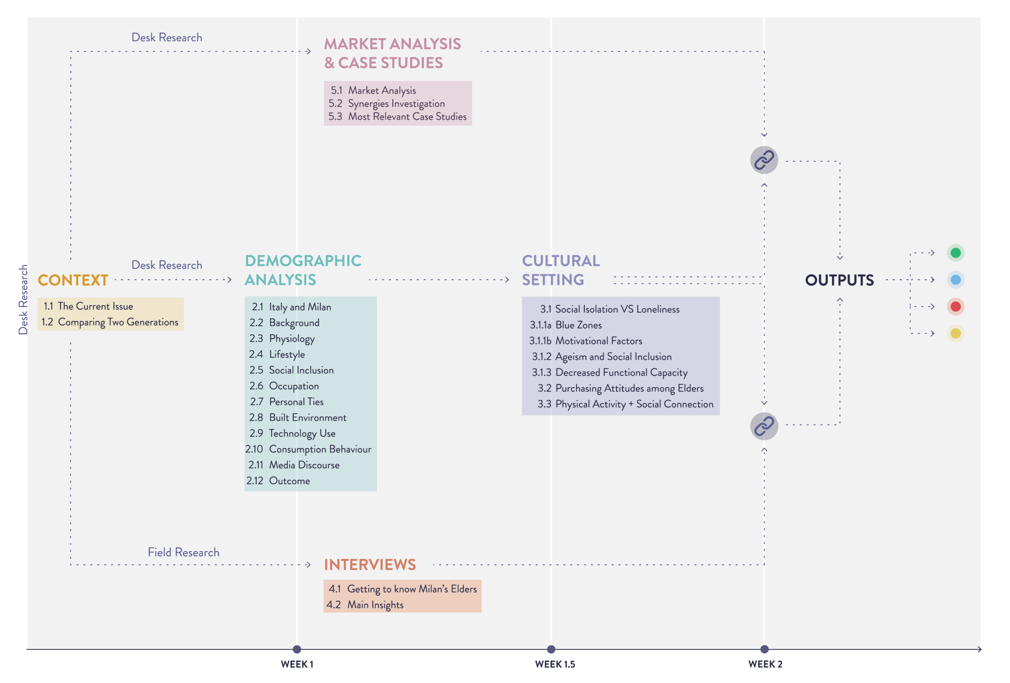This screenshot has height=683, width=1010.
Task: Click the vertical Desk Research label
Action: [23, 300]
